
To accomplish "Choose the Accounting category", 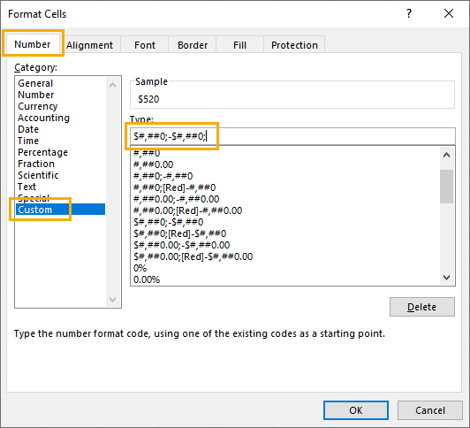I will (43, 118).
